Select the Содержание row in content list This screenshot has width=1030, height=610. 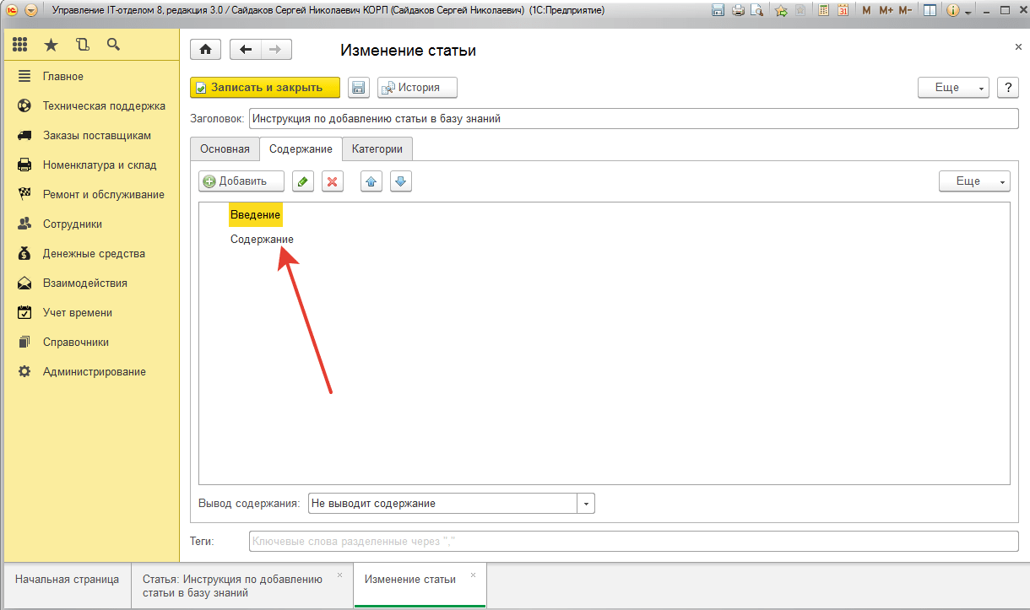pos(262,240)
